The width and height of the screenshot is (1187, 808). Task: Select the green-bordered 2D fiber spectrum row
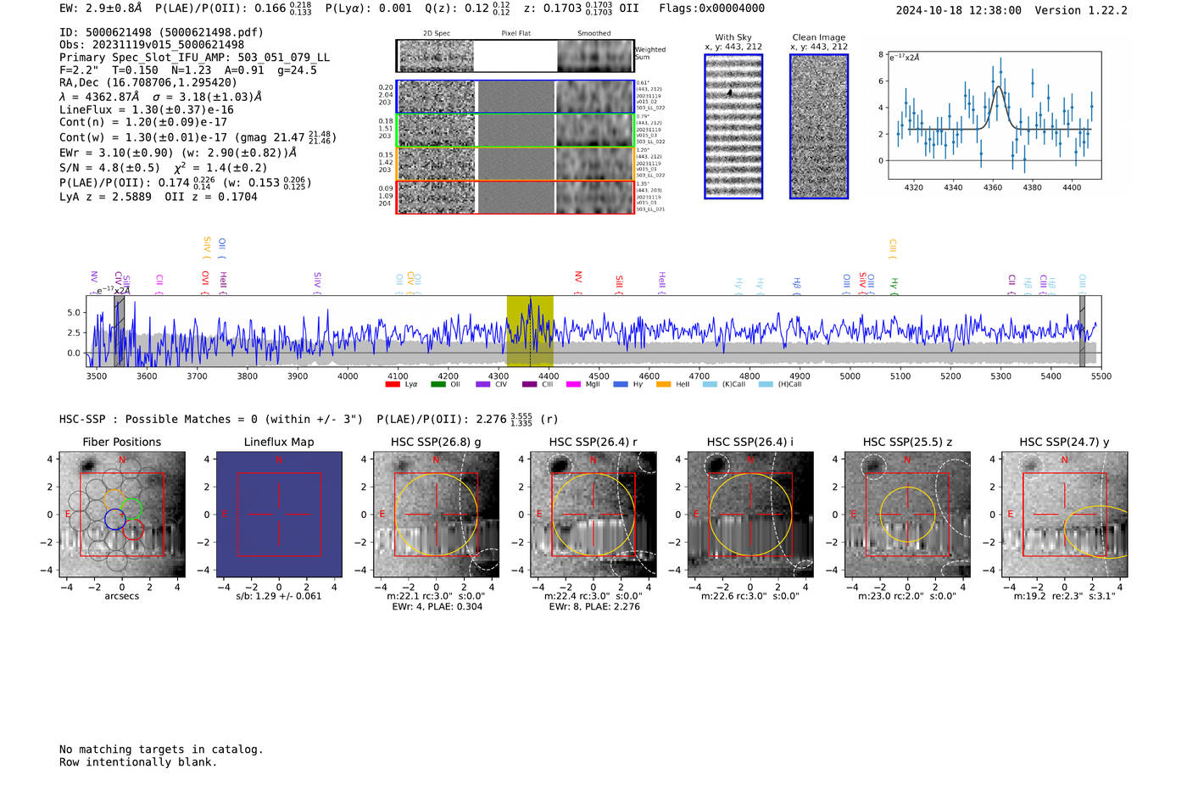click(515, 131)
